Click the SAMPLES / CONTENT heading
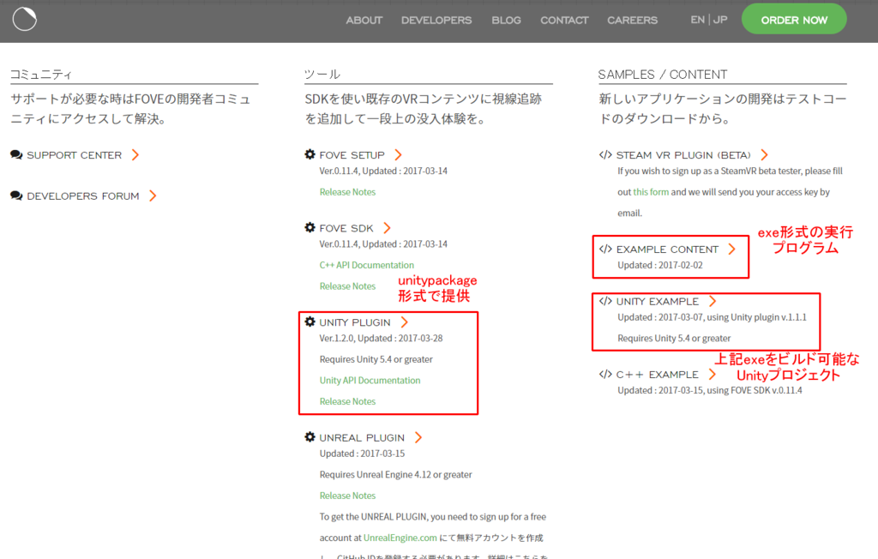 click(x=663, y=75)
